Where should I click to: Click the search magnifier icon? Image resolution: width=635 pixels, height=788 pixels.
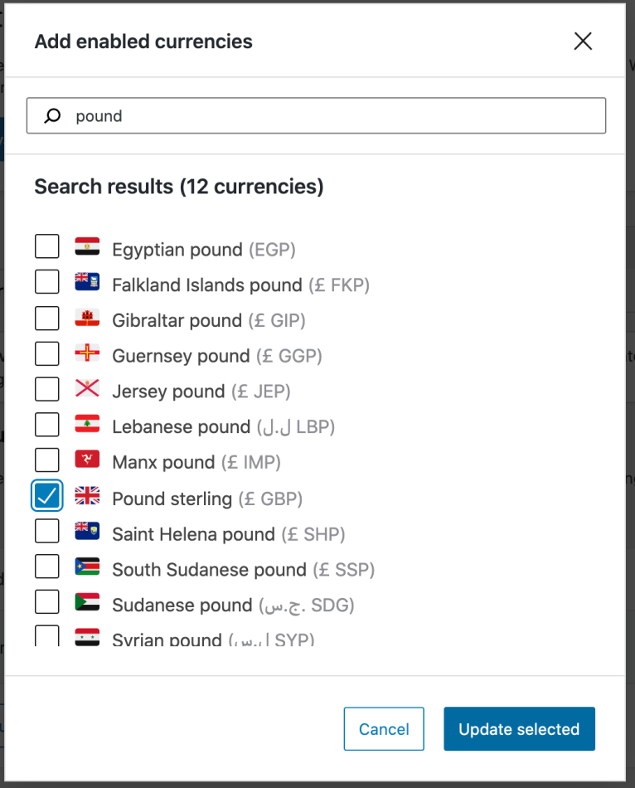[53, 116]
